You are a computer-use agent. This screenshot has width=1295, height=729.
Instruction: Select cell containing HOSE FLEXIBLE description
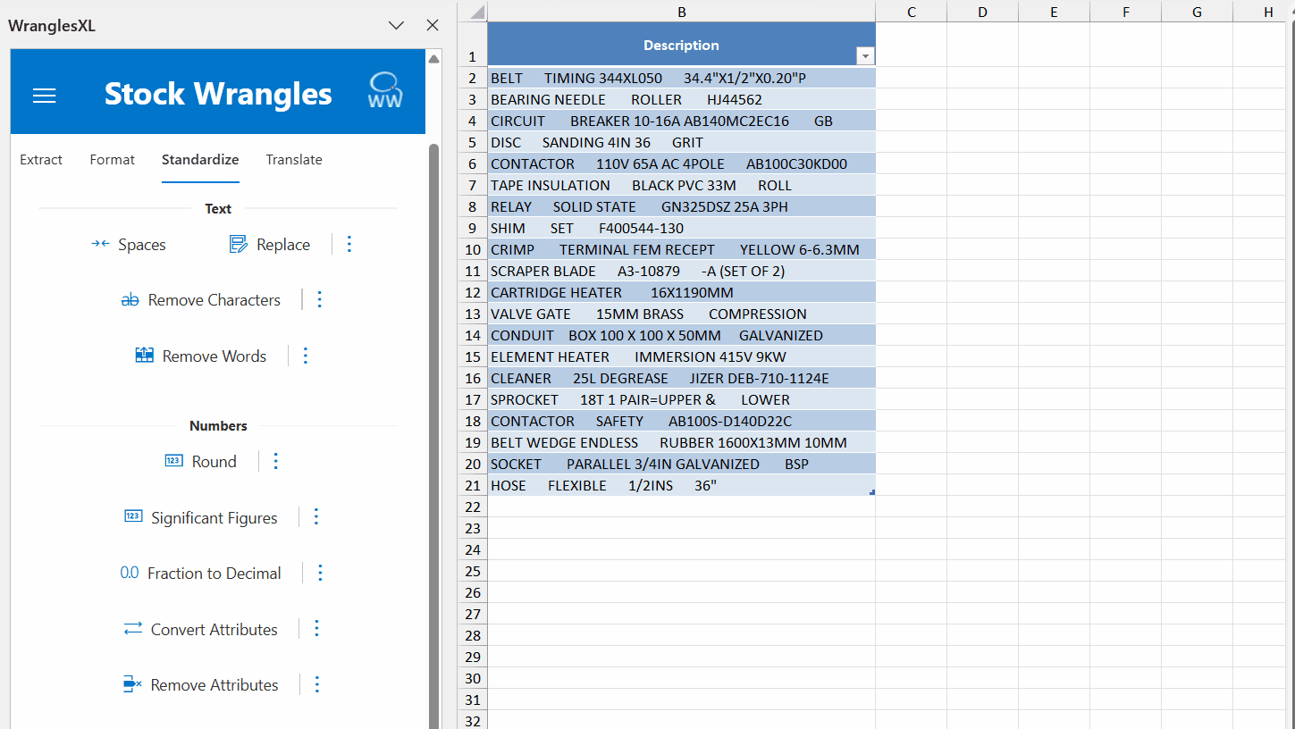pos(681,485)
